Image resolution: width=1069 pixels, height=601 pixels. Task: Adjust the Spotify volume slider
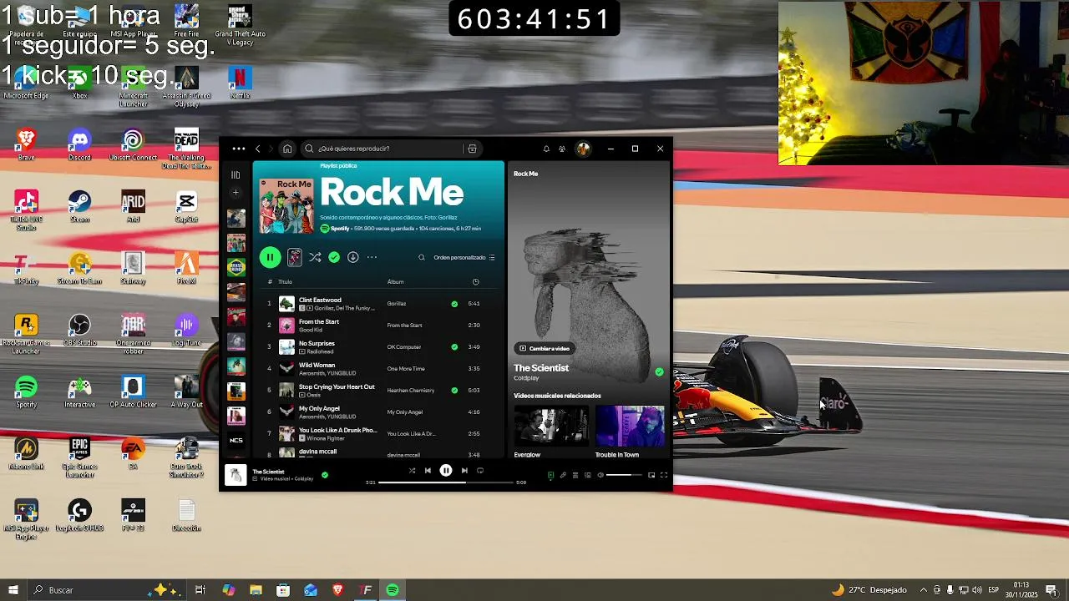pyautogui.click(x=624, y=475)
